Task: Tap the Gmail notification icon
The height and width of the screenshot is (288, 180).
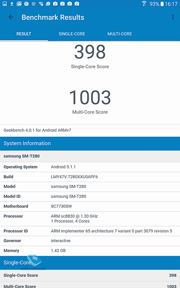Action: pyautogui.click(x=19, y=4)
